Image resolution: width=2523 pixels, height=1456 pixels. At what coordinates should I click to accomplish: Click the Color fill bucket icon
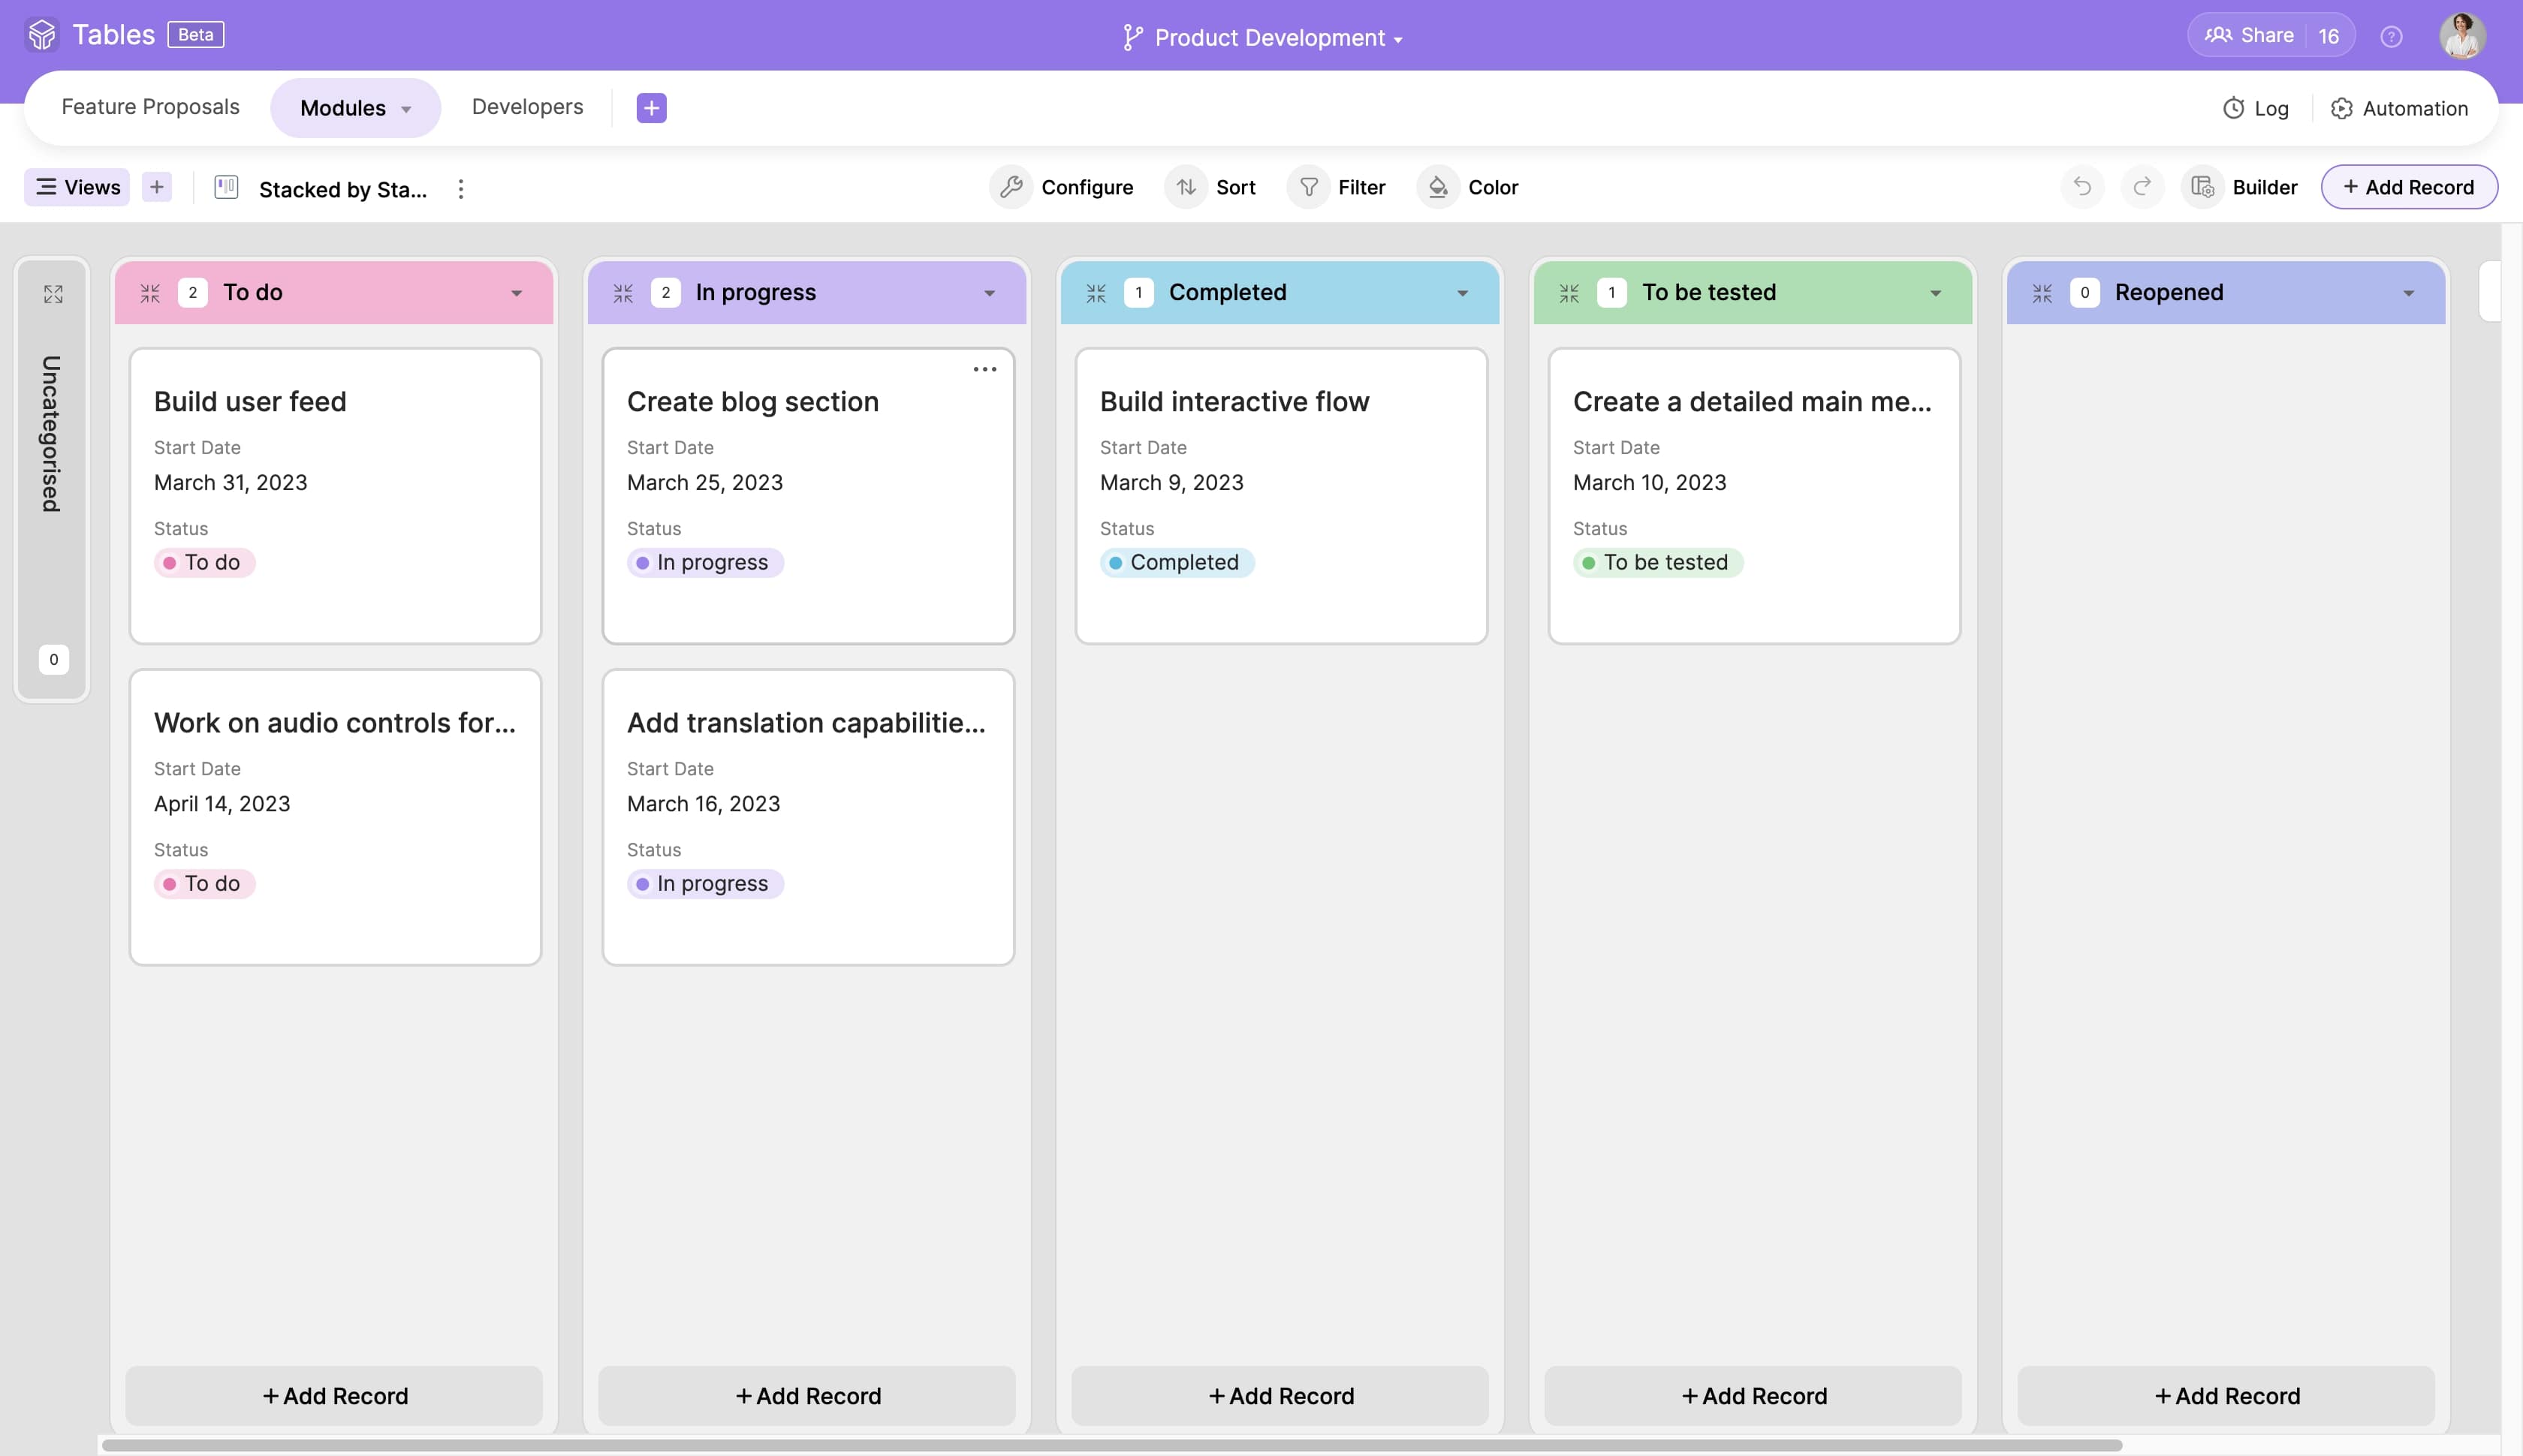(x=1437, y=187)
